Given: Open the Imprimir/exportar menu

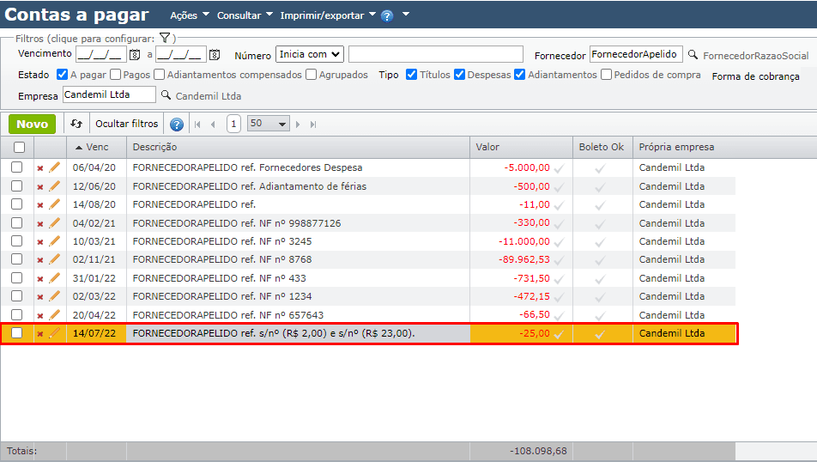Looking at the screenshot, I should tap(328, 15).
